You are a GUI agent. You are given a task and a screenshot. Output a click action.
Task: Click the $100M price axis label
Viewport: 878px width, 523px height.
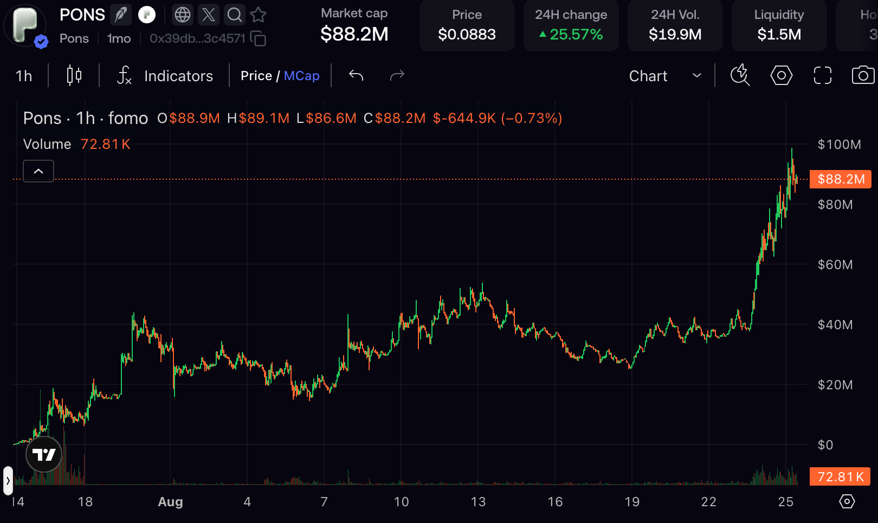click(840, 145)
